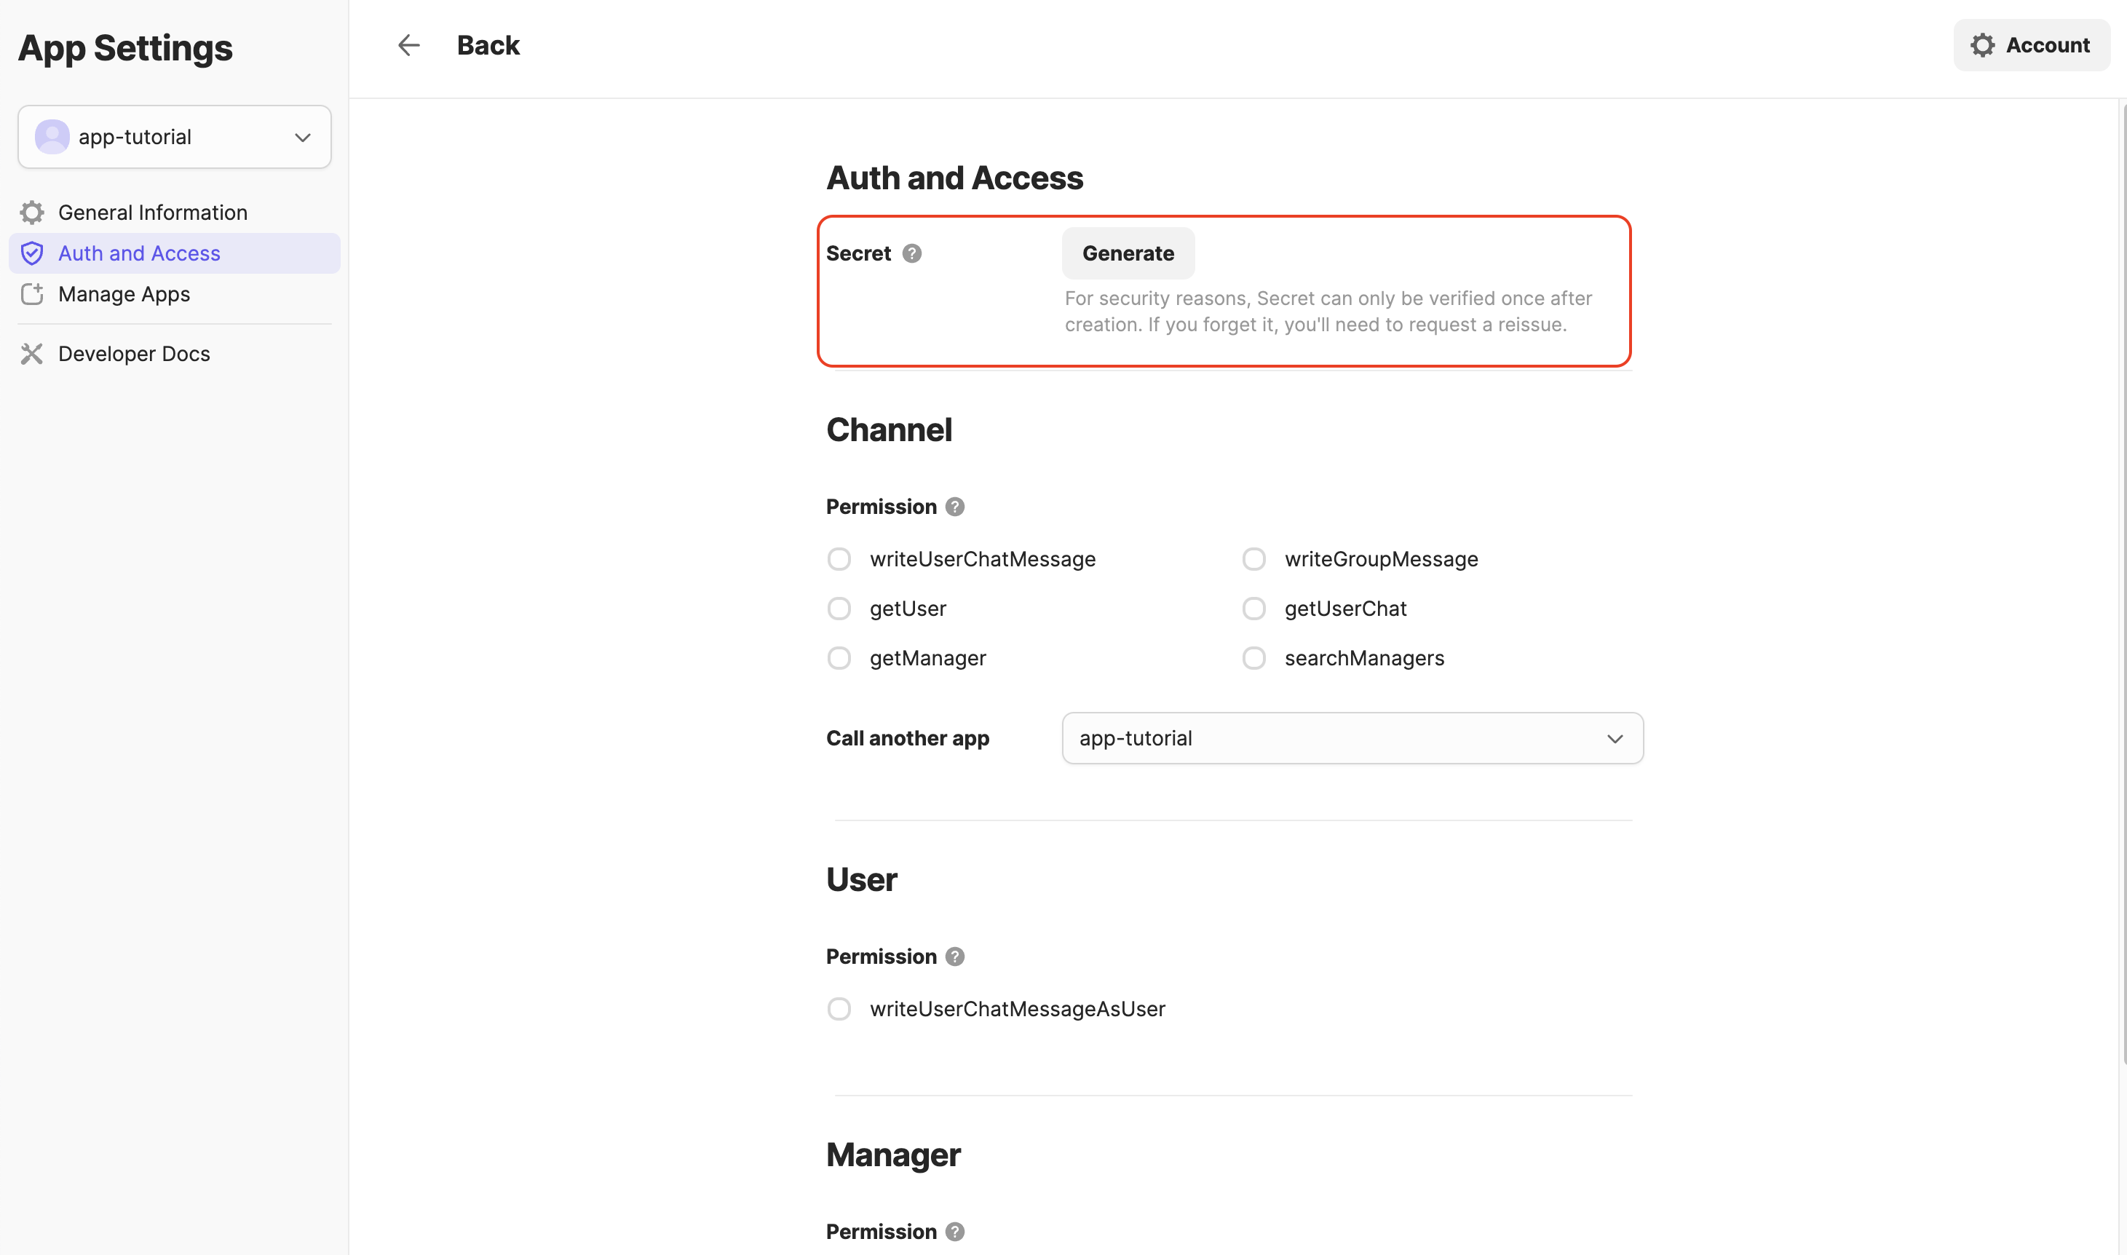Image resolution: width=2127 pixels, height=1255 pixels.
Task: Click the app-tutorial avatar icon
Action: (x=52, y=137)
